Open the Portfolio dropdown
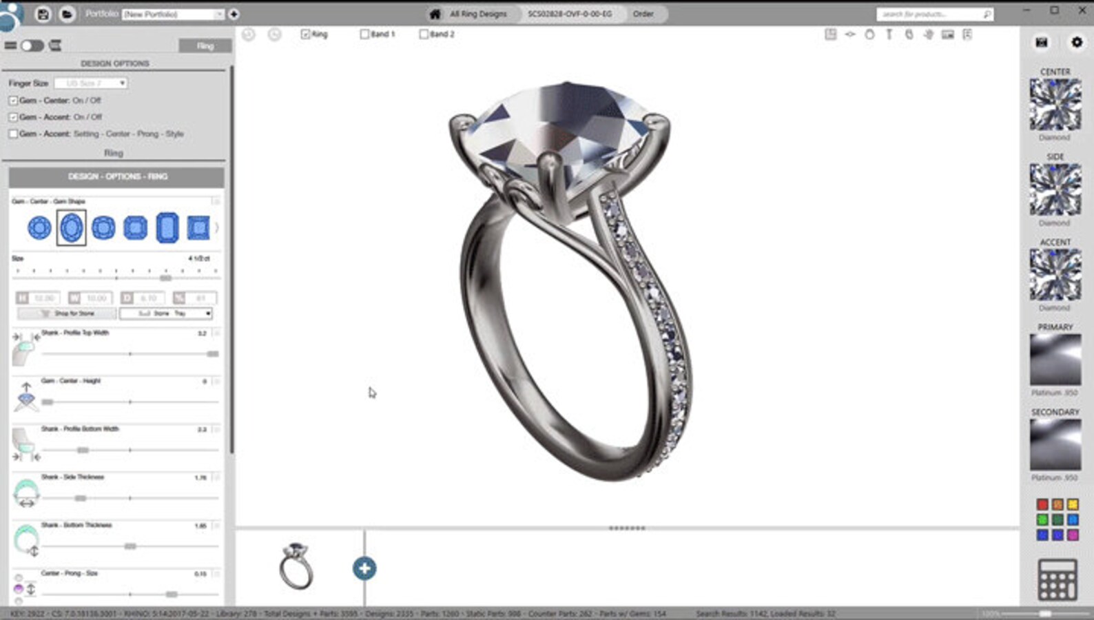1094x620 pixels. click(172, 14)
